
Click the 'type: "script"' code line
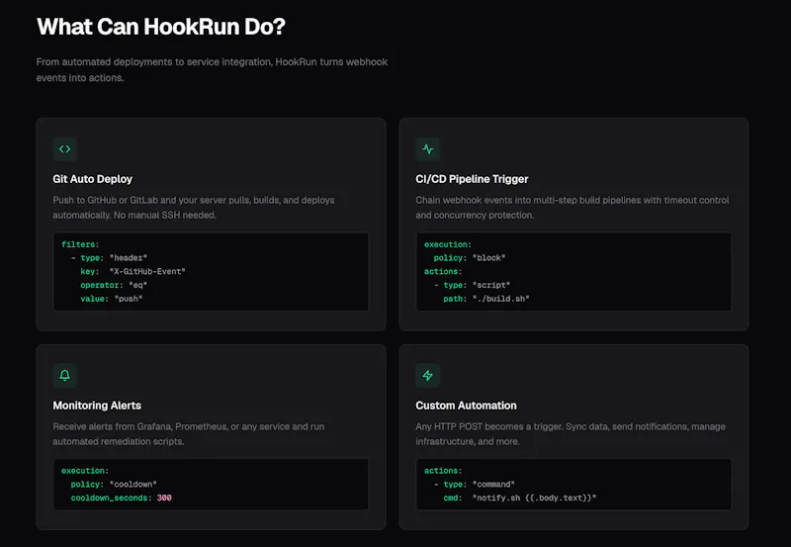tap(472, 285)
